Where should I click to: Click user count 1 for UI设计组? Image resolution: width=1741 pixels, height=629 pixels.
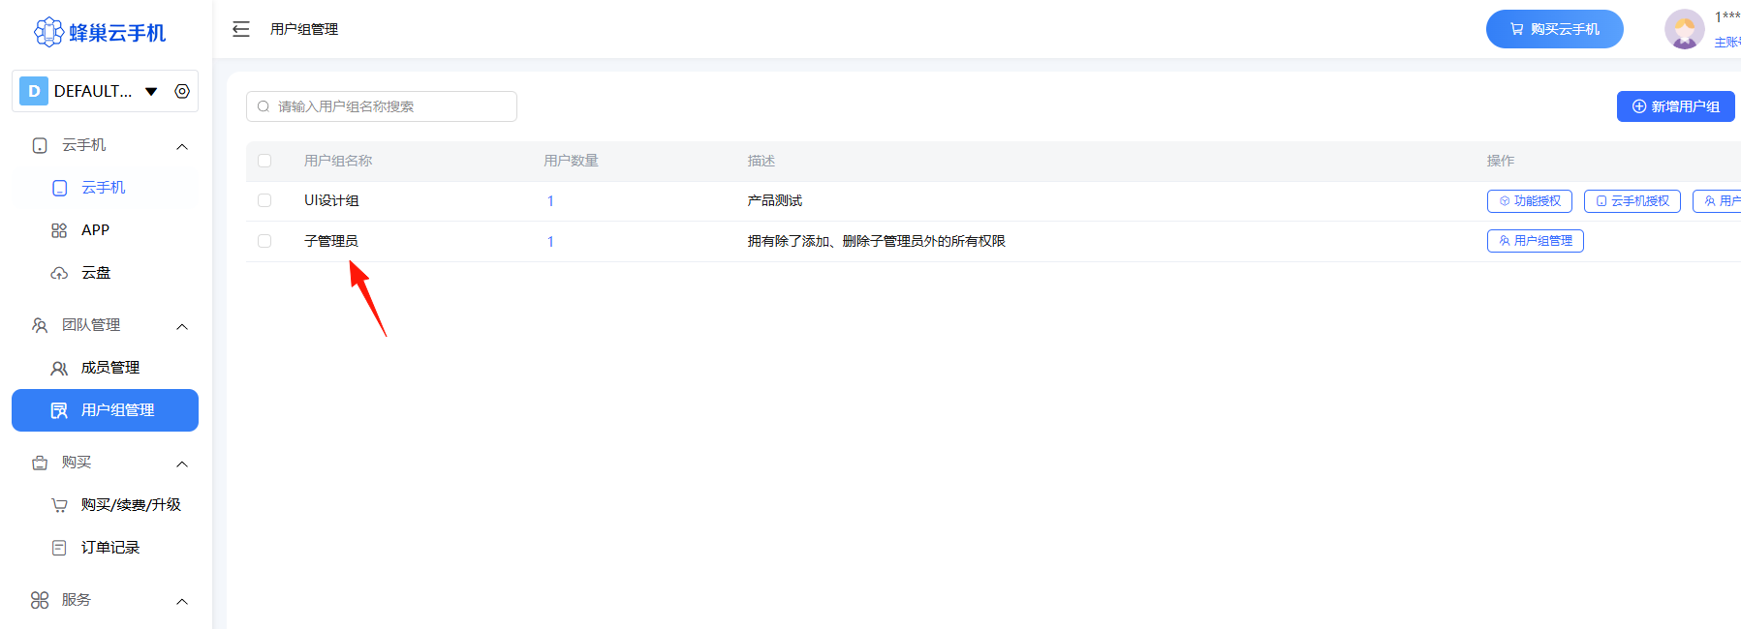pyautogui.click(x=550, y=201)
